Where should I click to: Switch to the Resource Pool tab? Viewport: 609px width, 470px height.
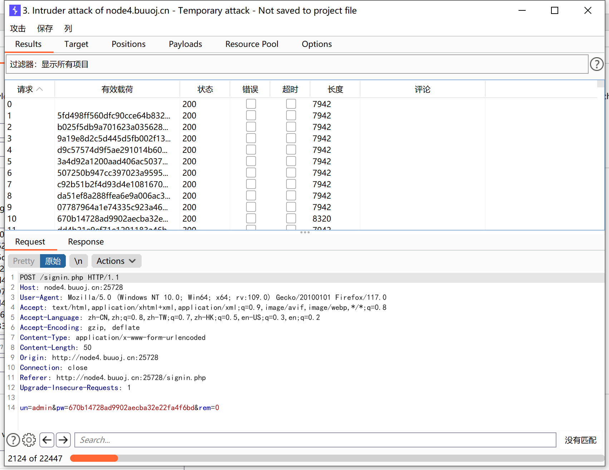point(252,44)
